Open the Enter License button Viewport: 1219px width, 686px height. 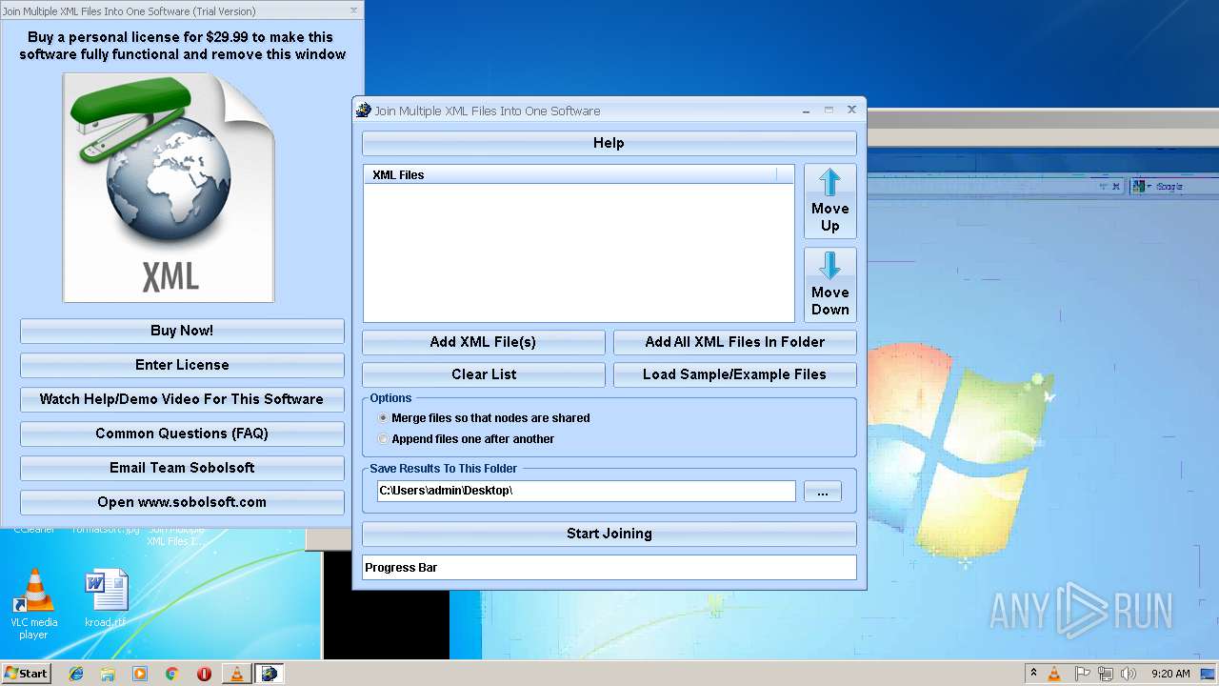coord(182,365)
